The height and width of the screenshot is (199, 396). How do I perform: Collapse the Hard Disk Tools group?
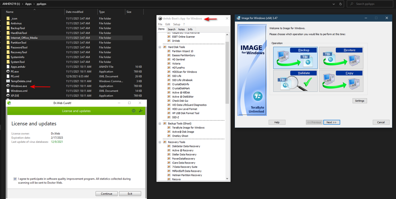(160, 47)
